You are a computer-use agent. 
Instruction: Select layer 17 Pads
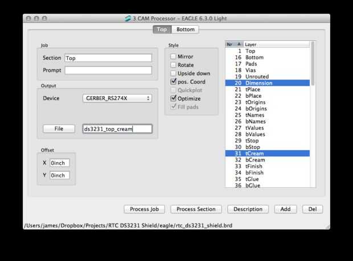268,64
